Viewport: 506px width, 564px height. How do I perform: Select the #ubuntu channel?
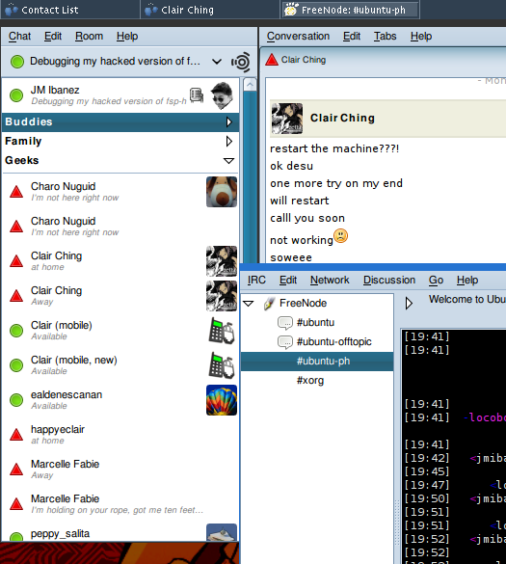coord(315,323)
